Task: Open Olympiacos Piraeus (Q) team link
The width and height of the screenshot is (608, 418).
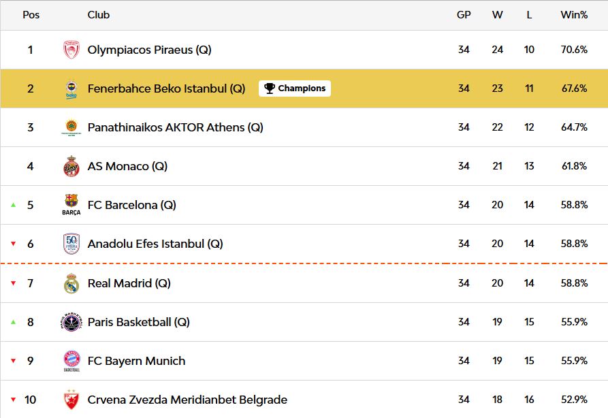Action: point(149,50)
